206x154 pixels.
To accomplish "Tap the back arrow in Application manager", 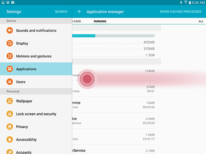I will pyautogui.click(x=80, y=11).
